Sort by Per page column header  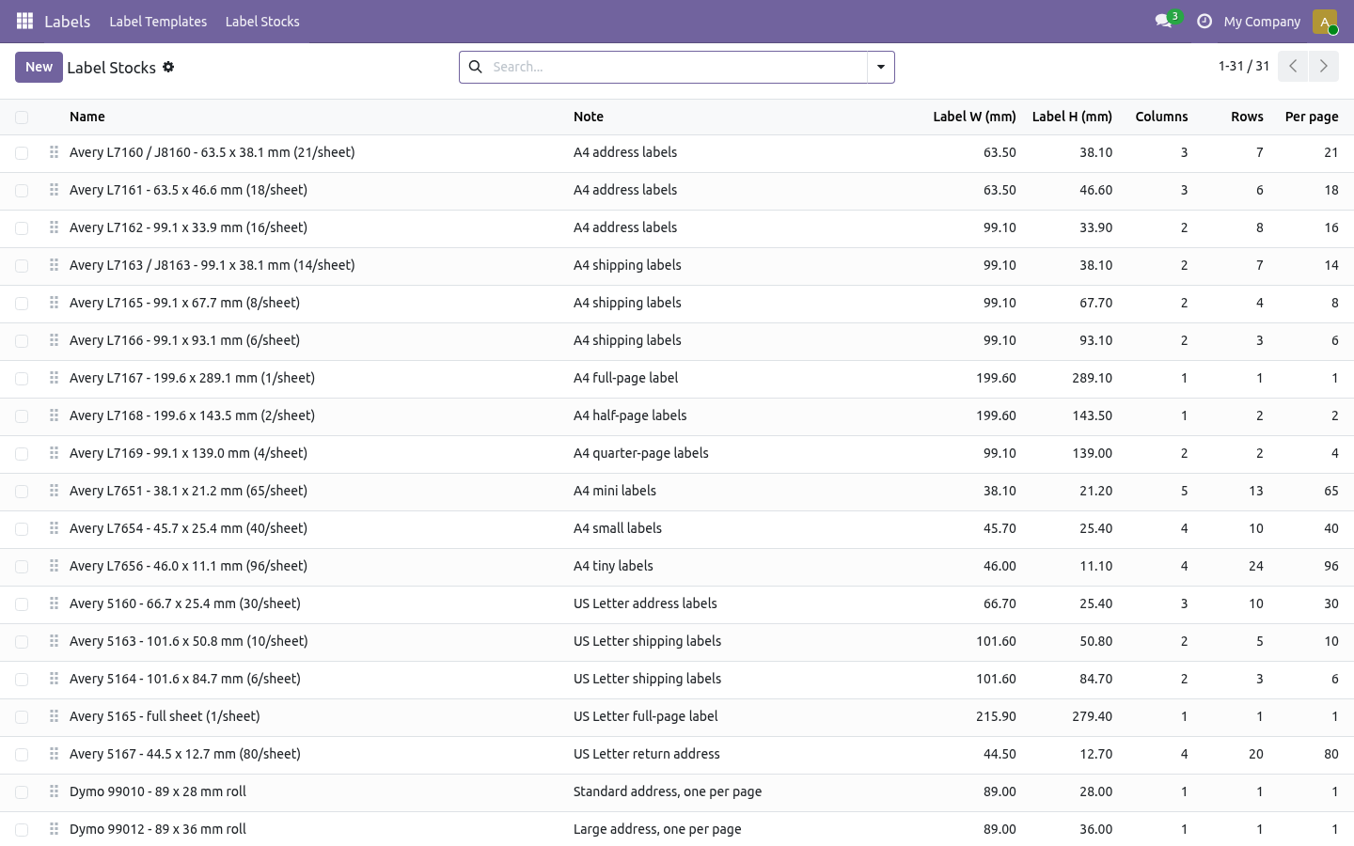[1312, 117]
